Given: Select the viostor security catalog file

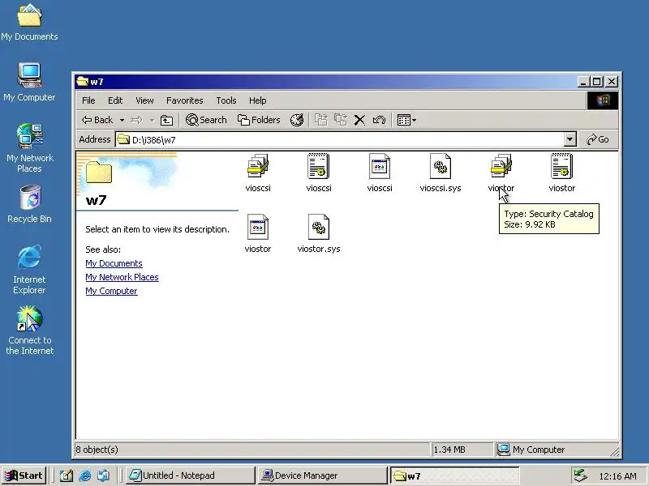Looking at the screenshot, I should (x=501, y=173).
